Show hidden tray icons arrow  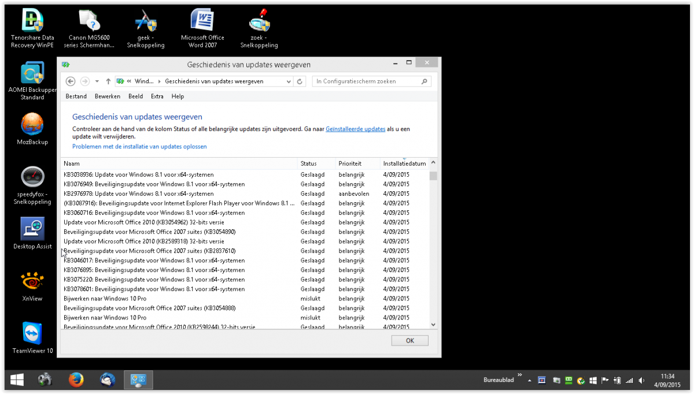(530, 381)
